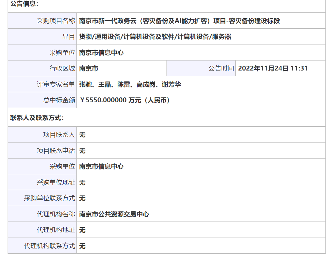Image resolution: width=333 pixels, height=256 pixels.
Task: Click the announcement time 2022年11月24日 11:31
Action: 273,68
